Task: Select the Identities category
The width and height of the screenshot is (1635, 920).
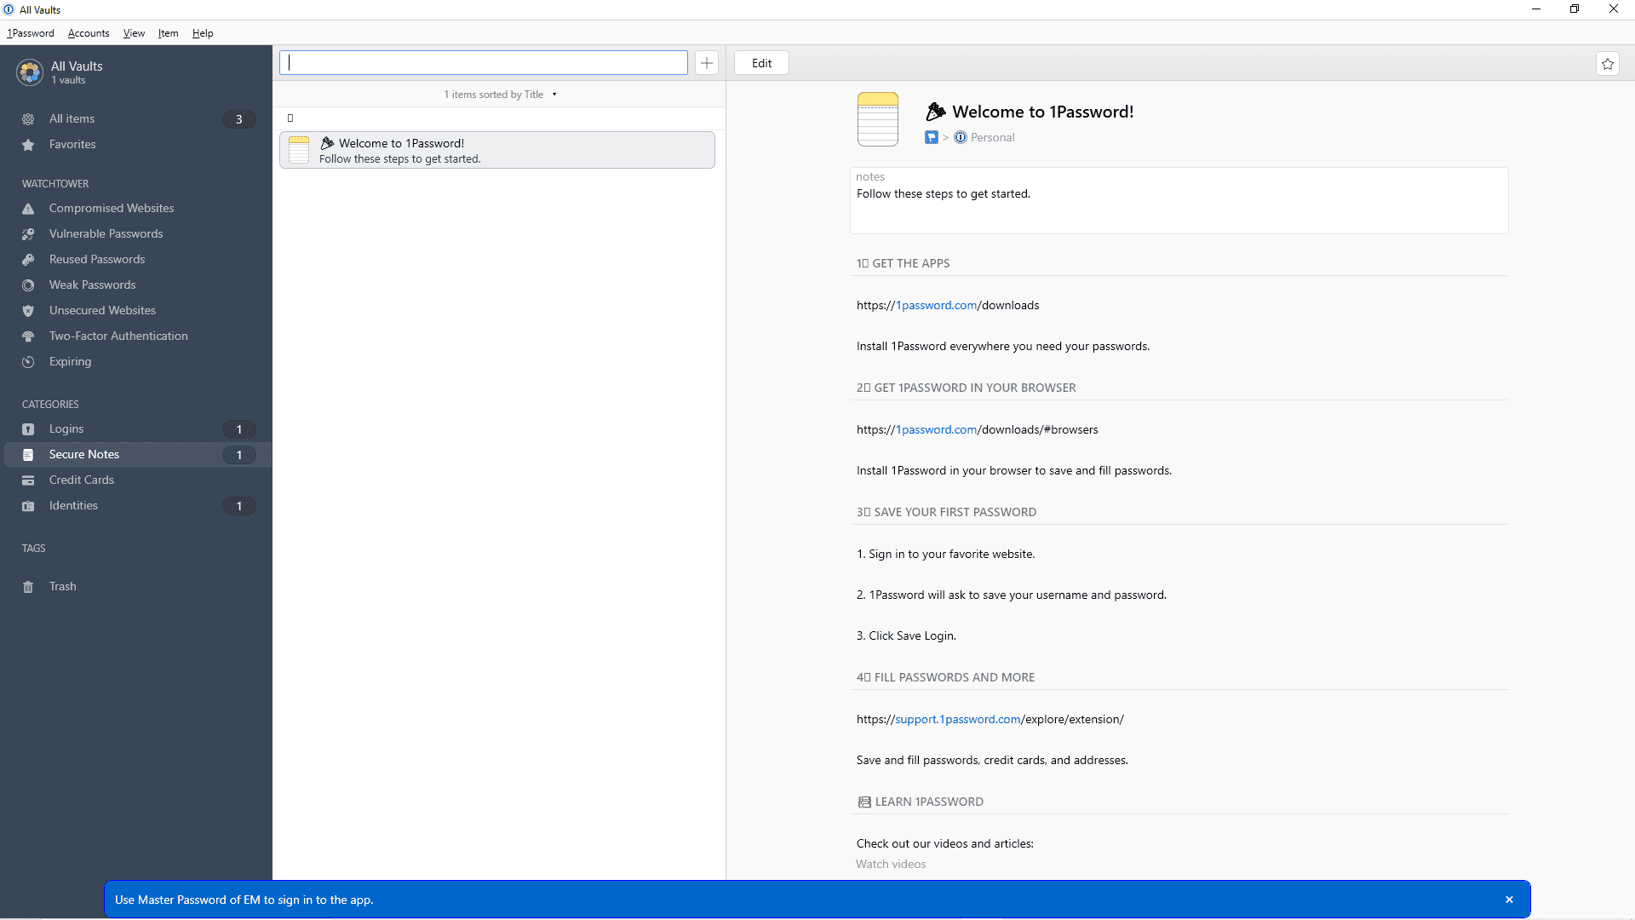Action: click(x=136, y=506)
